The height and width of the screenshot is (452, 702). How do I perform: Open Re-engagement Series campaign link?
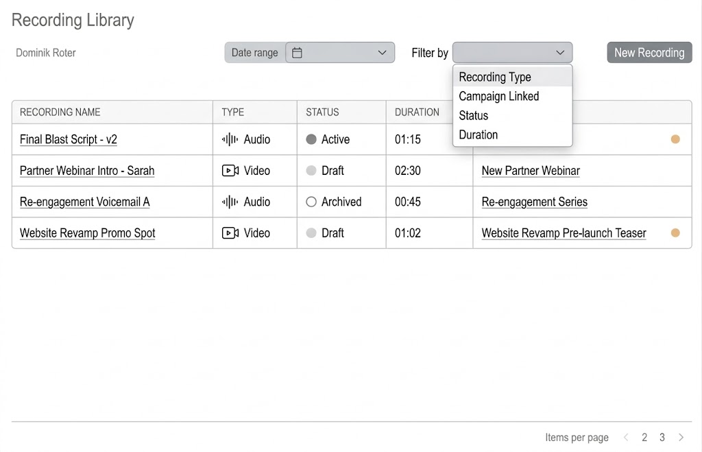535,202
